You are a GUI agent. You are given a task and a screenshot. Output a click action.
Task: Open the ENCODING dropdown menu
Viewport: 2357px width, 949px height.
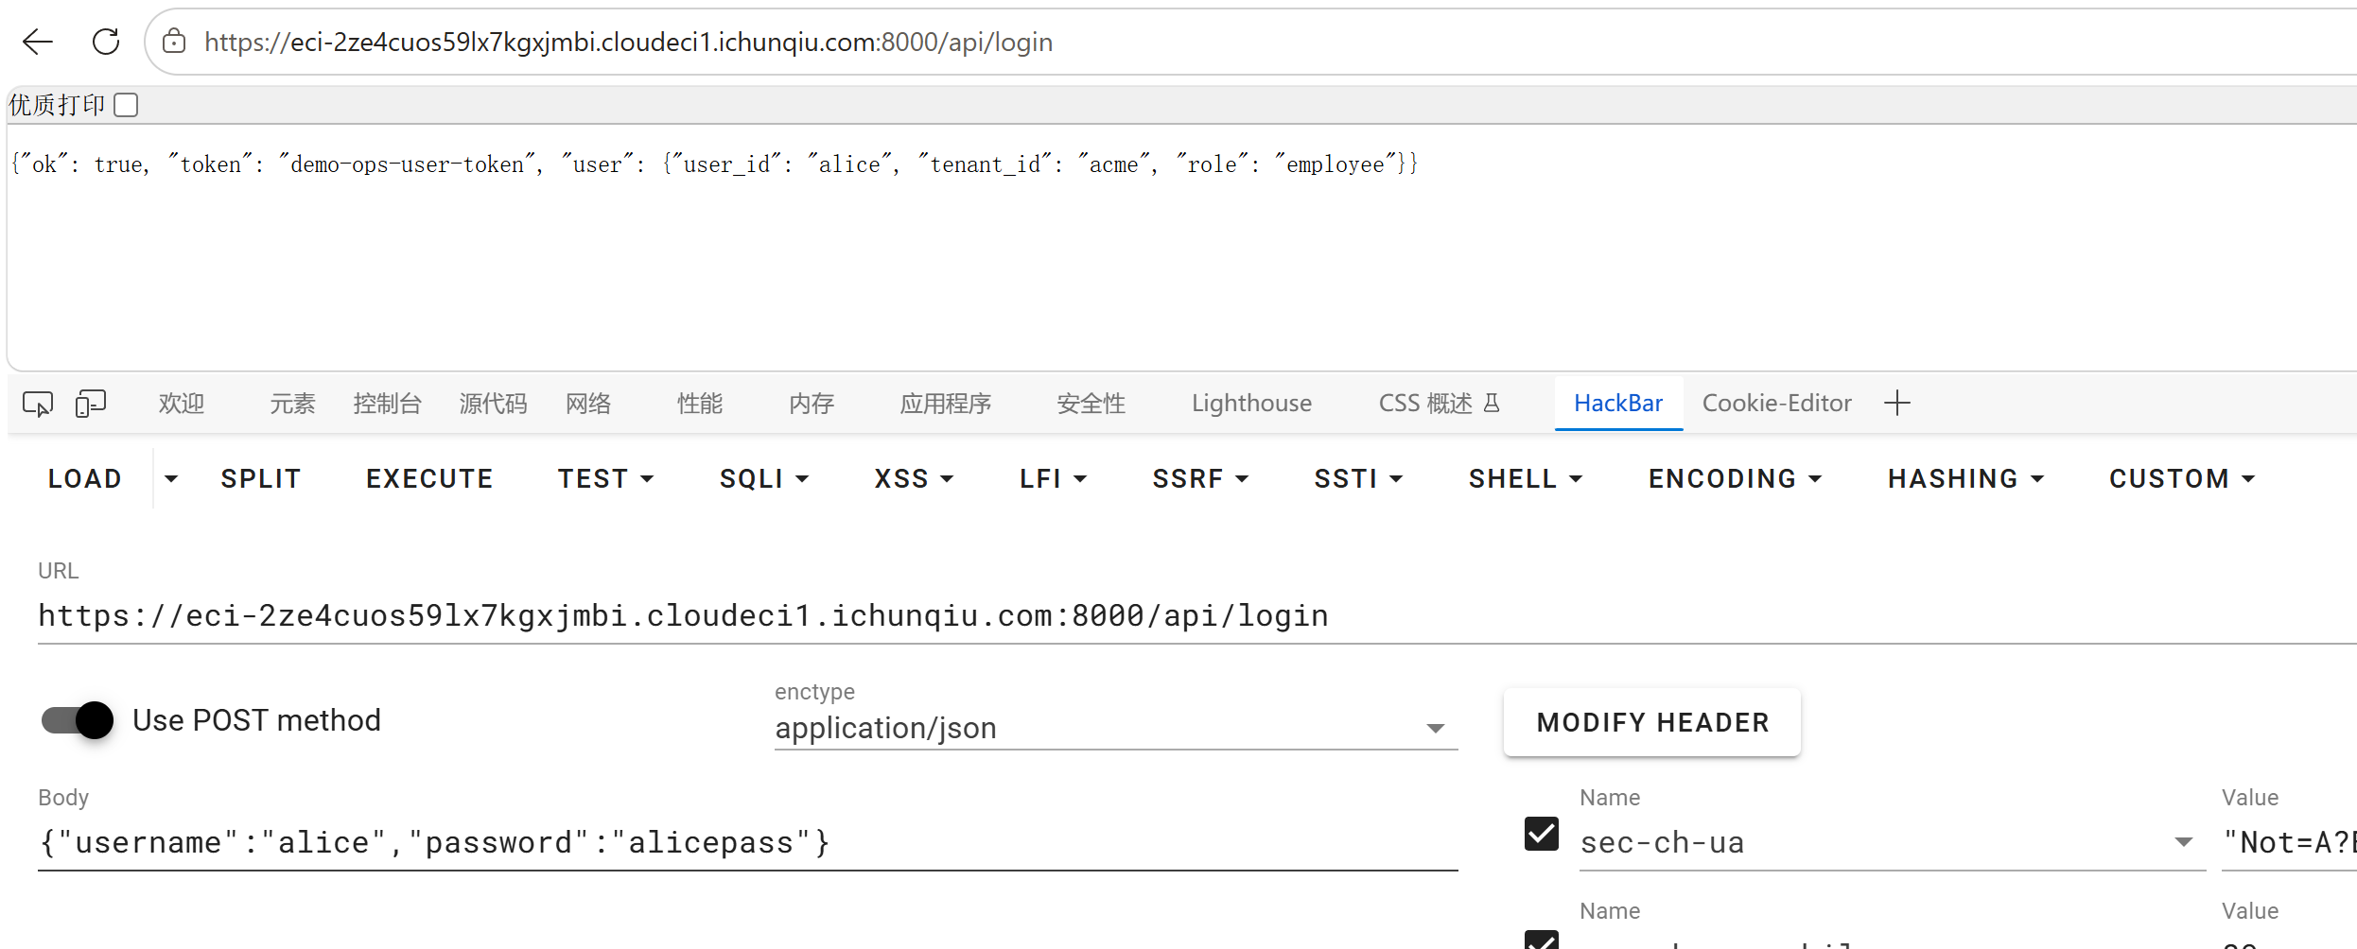[1735, 479]
